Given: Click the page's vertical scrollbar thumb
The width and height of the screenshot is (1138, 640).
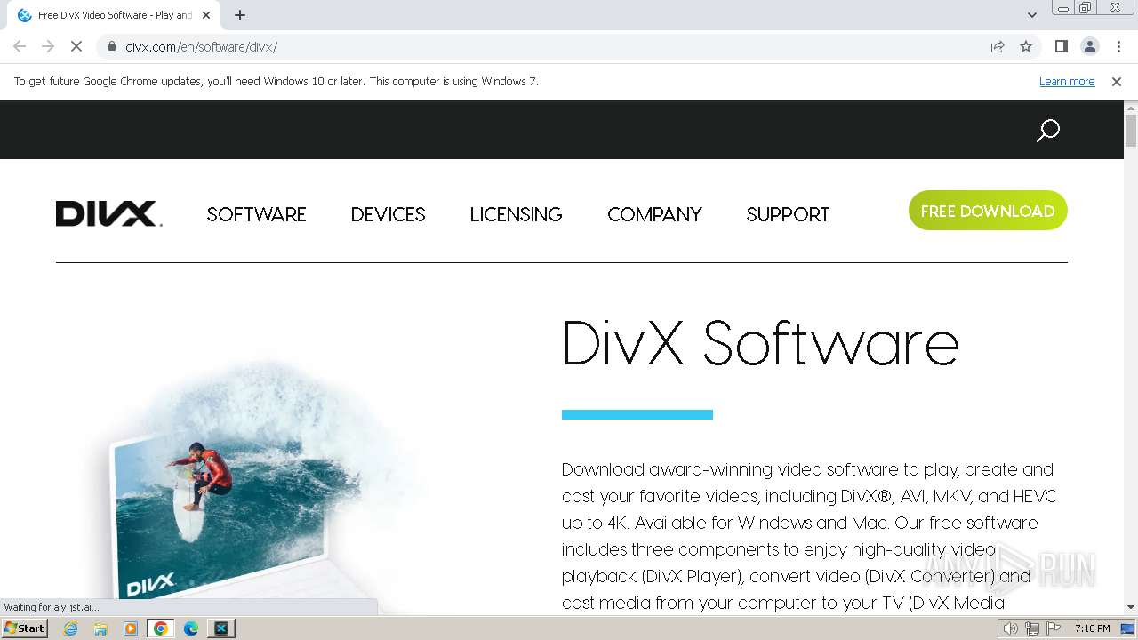Looking at the screenshot, I should (x=1131, y=131).
